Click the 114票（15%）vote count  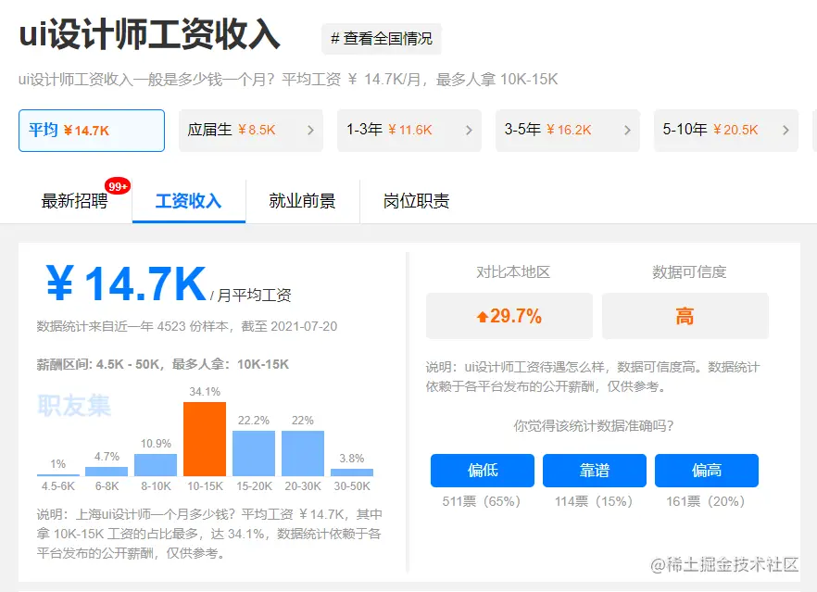click(594, 501)
